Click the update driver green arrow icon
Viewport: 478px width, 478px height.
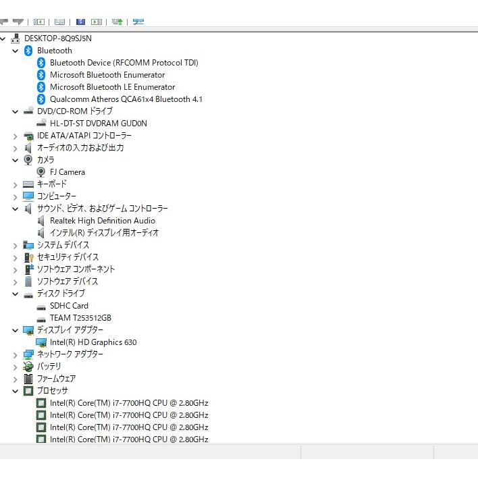coord(117,22)
